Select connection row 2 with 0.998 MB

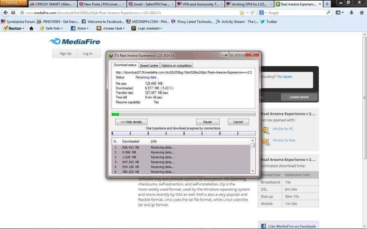pyautogui.click(x=181, y=152)
